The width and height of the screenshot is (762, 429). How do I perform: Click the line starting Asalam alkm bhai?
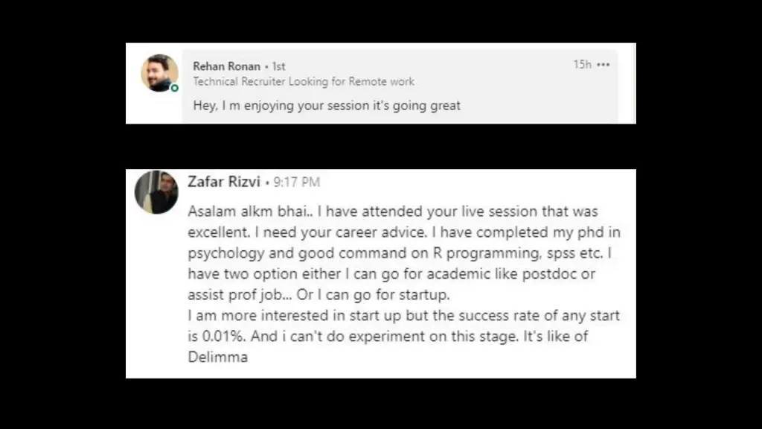[x=393, y=212]
